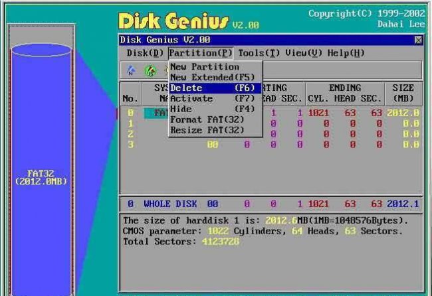432x296 pixels.
Task: Click the ENDING column header
Action: (x=345, y=88)
